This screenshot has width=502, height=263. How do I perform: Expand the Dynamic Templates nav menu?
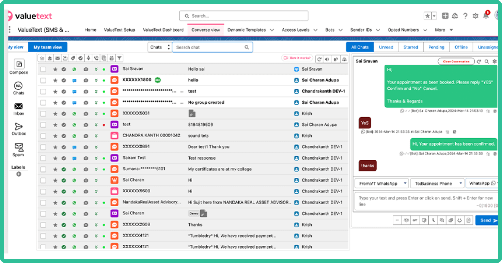[272, 30]
